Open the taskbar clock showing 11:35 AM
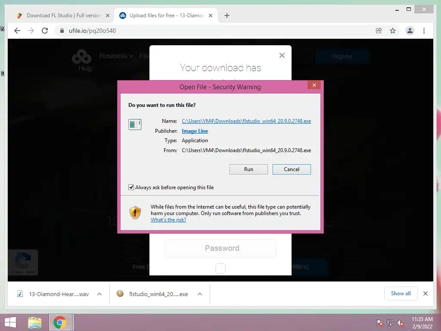 [422, 323]
